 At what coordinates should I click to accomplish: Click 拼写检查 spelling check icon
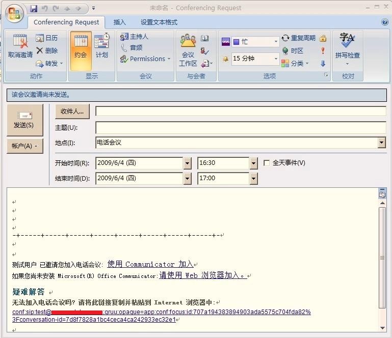(x=347, y=47)
